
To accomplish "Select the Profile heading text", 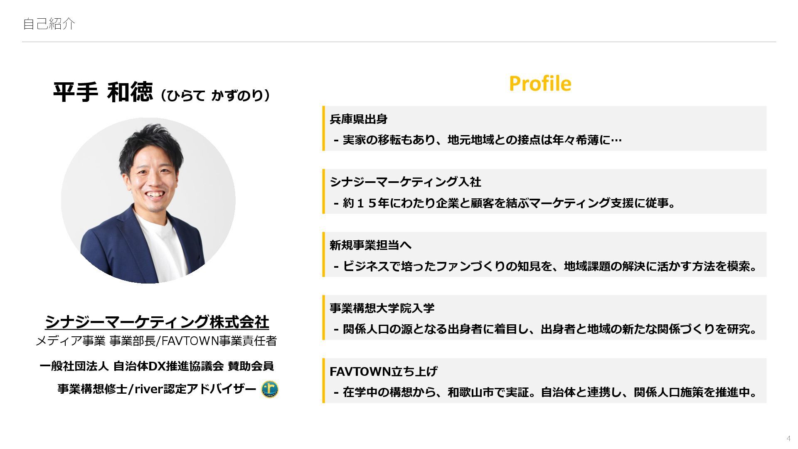I will pos(540,84).
